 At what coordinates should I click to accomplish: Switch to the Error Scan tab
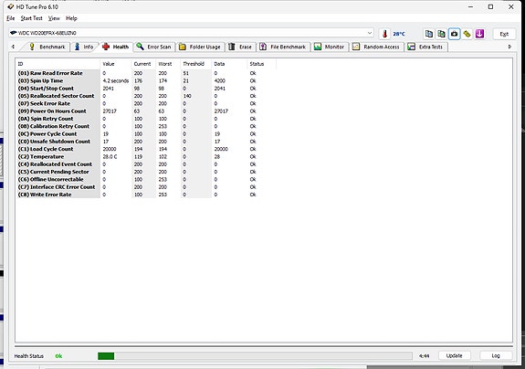pyautogui.click(x=154, y=47)
